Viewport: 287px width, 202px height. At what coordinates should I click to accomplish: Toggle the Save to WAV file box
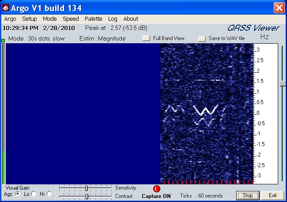point(202,38)
